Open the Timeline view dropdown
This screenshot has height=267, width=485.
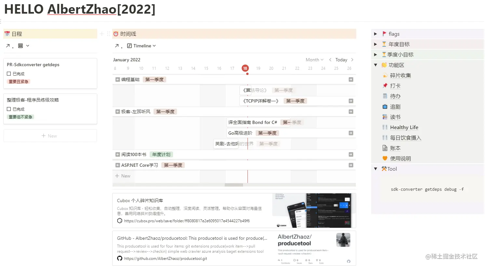[x=141, y=46]
